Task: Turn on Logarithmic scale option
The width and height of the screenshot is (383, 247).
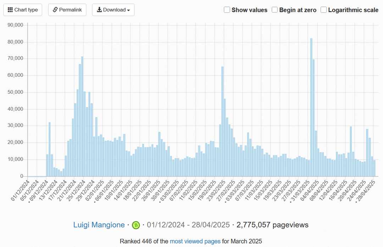Action: click(x=323, y=10)
